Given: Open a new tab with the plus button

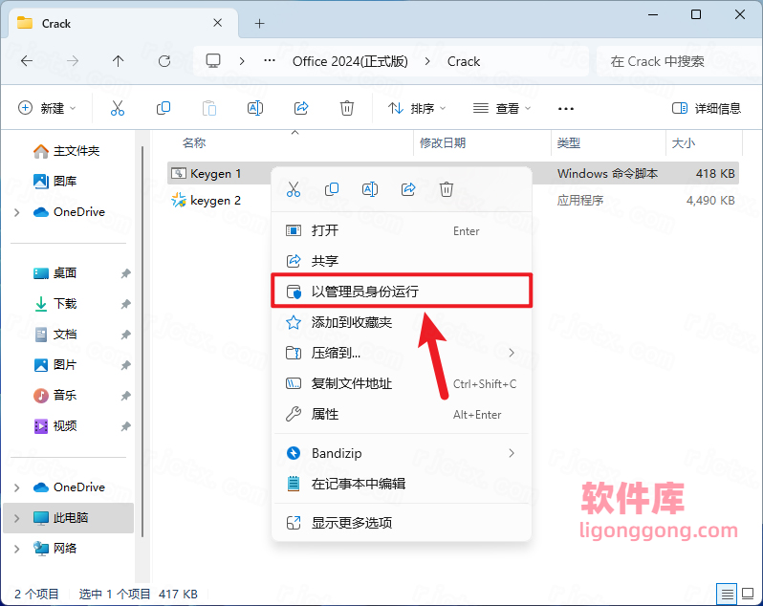Looking at the screenshot, I should pos(260,23).
